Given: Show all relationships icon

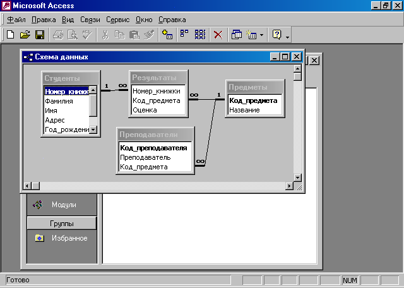Looking at the screenshot, I should pos(200,34).
